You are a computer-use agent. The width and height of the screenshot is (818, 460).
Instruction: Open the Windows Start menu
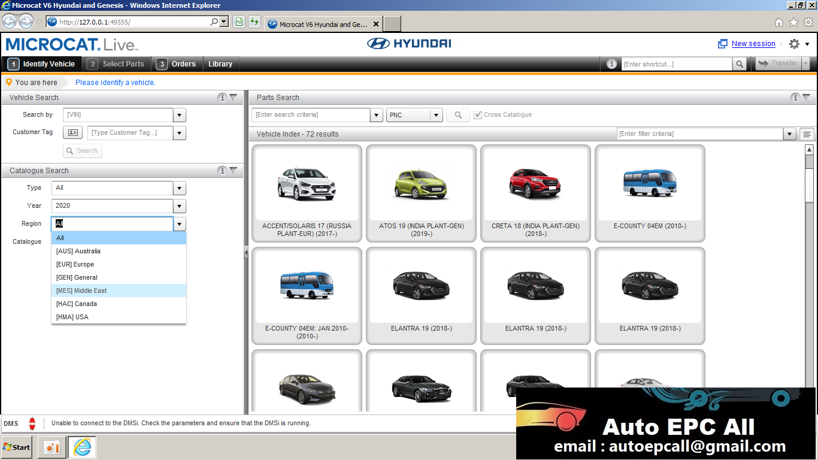point(17,447)
